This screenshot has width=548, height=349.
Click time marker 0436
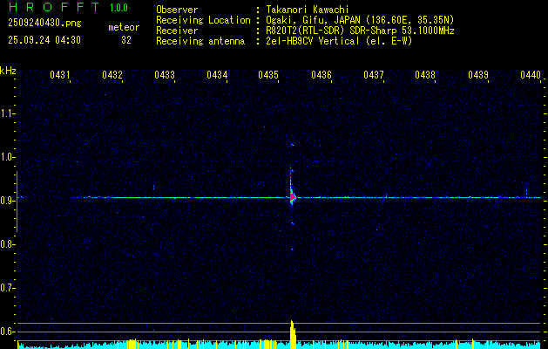321,75
